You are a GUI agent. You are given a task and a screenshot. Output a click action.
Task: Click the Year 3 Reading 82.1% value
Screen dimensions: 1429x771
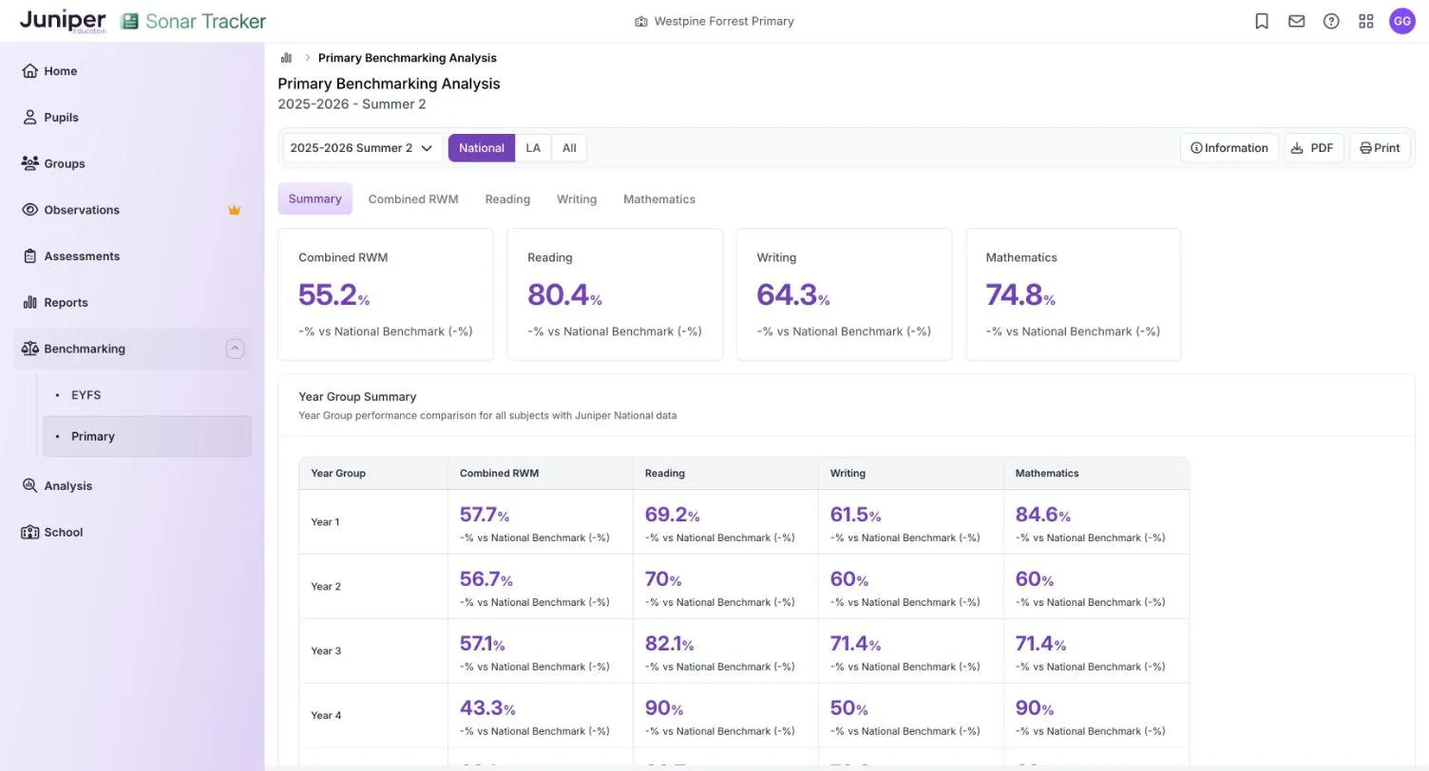[669, 644]
